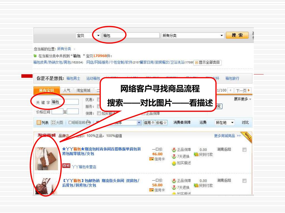Open 居家日用/厨房餐饮/卫浴洗浴 category link
This screenshot has width=285, height=213.
pyautogui.click(x=162, y=62)
